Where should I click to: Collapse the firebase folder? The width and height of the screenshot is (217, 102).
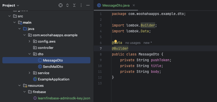pyautogui.click(x=24, y=92)
